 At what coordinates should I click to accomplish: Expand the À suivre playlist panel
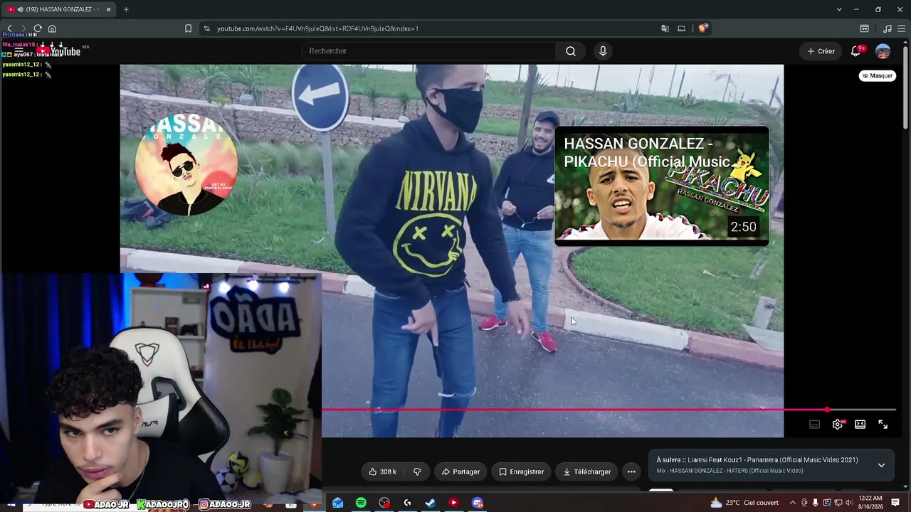point(881,465)
